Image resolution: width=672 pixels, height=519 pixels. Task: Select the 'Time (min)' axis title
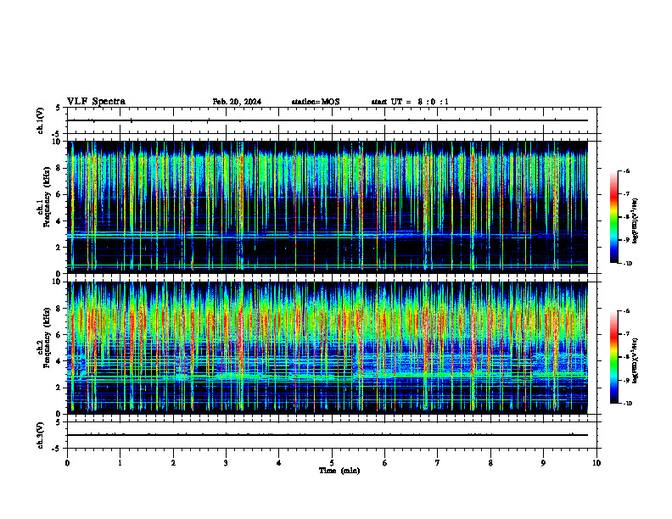tap(339, 471)
